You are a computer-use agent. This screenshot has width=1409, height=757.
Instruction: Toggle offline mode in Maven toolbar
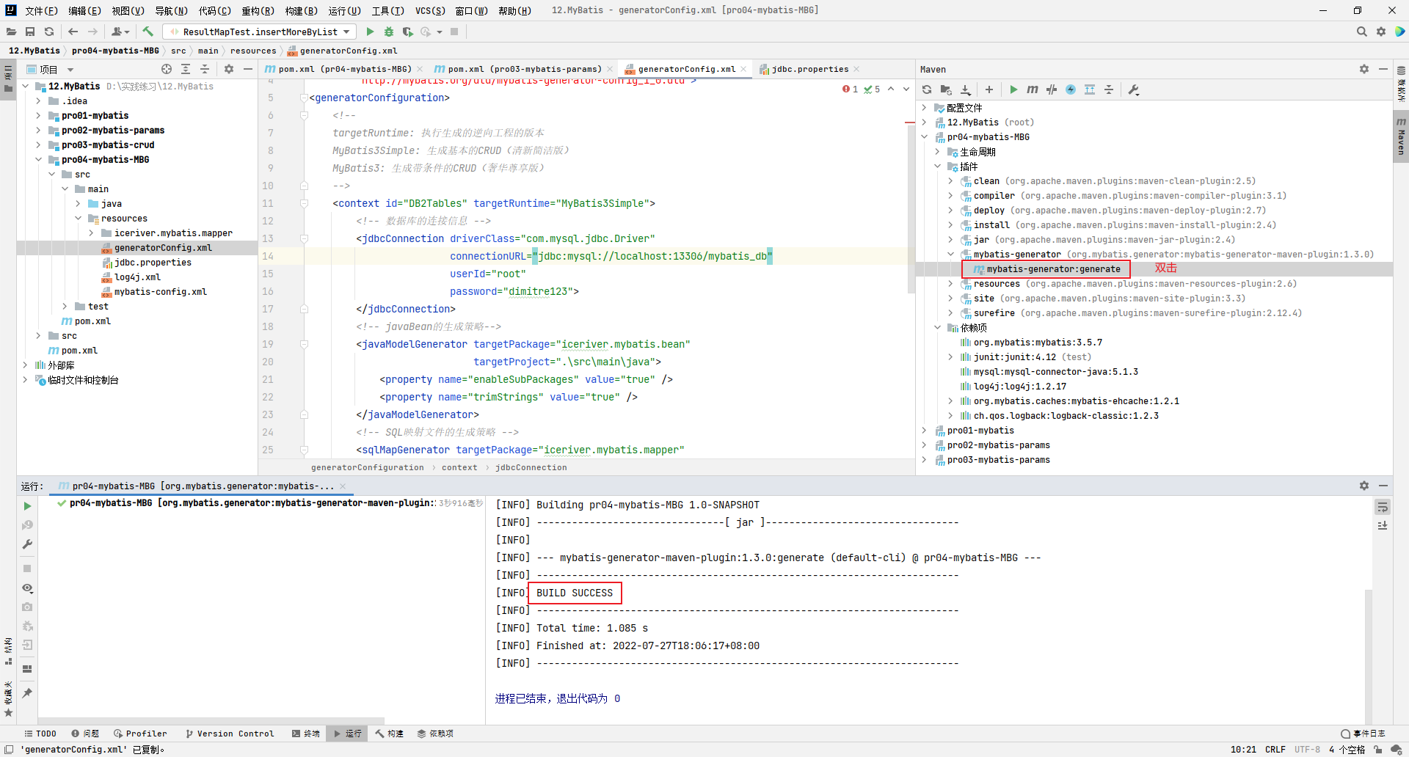tap(1052, 89)
